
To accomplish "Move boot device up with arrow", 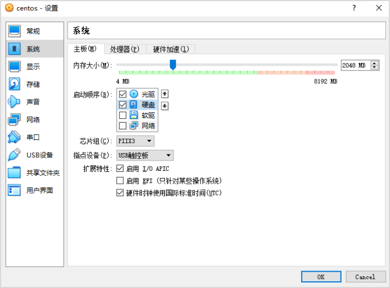I will click(165, 94).
